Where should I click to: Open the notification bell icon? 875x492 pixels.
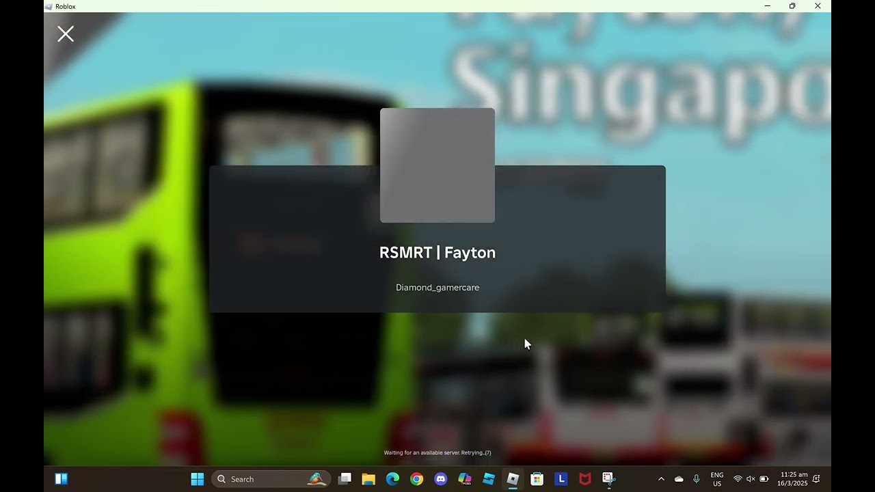click(x=816, y=479)
